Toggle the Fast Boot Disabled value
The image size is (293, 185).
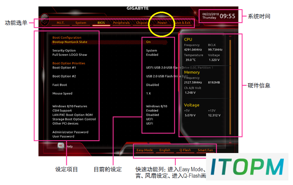(x=152, y=85)
